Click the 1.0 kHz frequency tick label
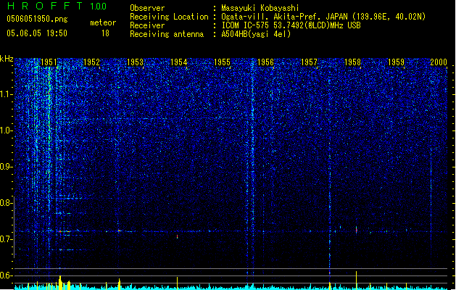456x290 pixels. (7, 130)
